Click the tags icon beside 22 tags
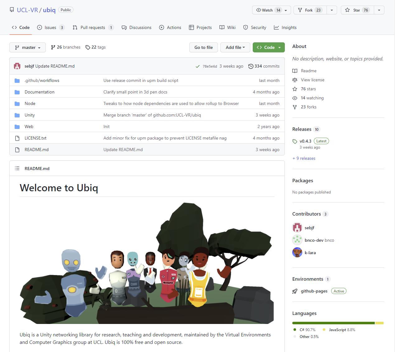This screenshot has width=395, height=352. 88,47
